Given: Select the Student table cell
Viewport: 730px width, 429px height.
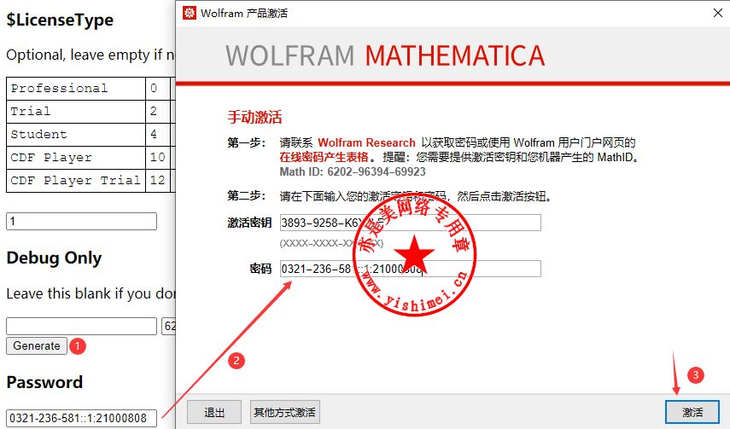Looking at the screenshot, I should tap(76, 135).
